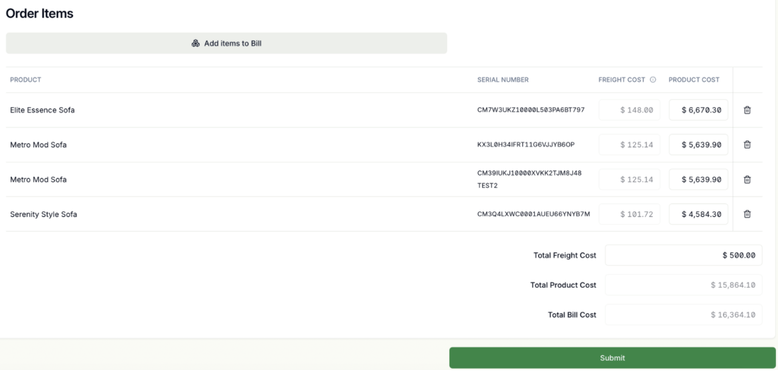This screenshot has width=778, height=372.
Task: Click the freight cost $ 148.00 field
Action: [629, 110]
